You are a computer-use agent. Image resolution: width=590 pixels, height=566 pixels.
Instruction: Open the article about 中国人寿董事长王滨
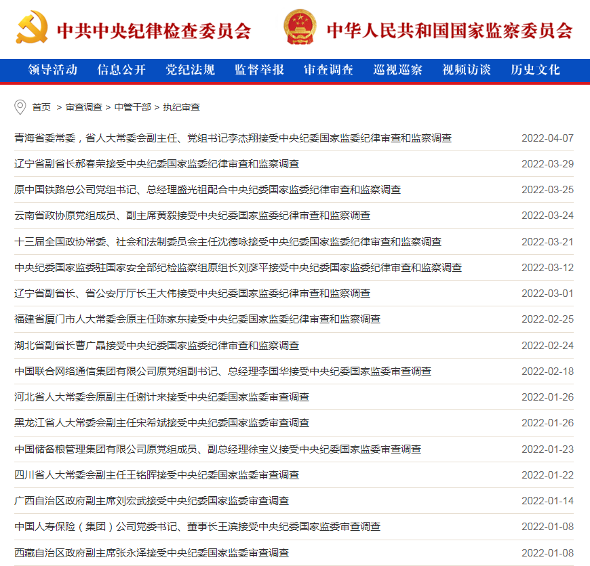197,527
